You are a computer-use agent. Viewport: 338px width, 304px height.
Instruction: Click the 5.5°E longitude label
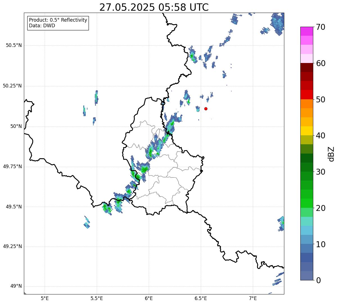point(97,298)
